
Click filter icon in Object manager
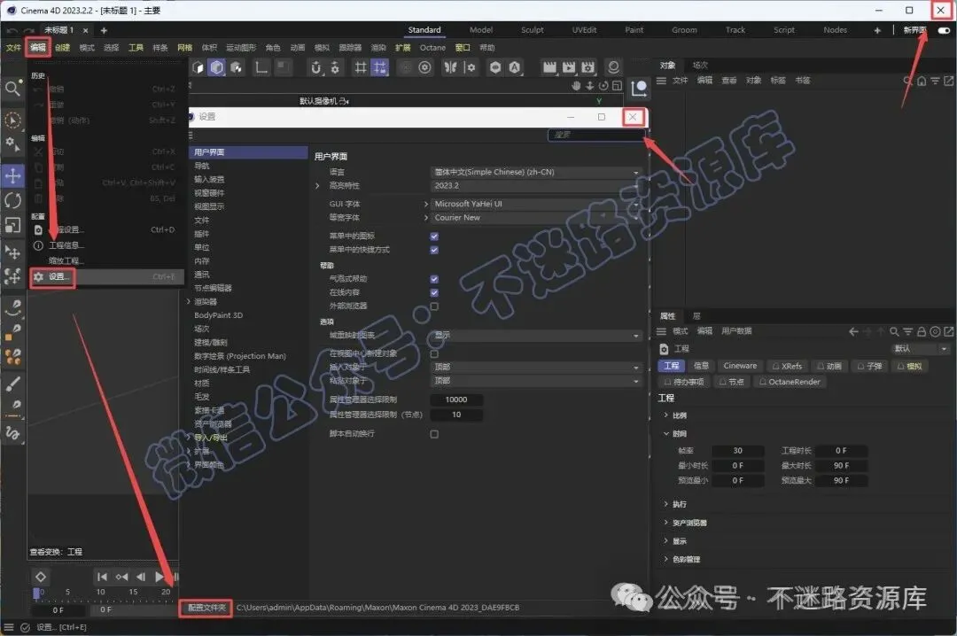(x=935, y=81)
